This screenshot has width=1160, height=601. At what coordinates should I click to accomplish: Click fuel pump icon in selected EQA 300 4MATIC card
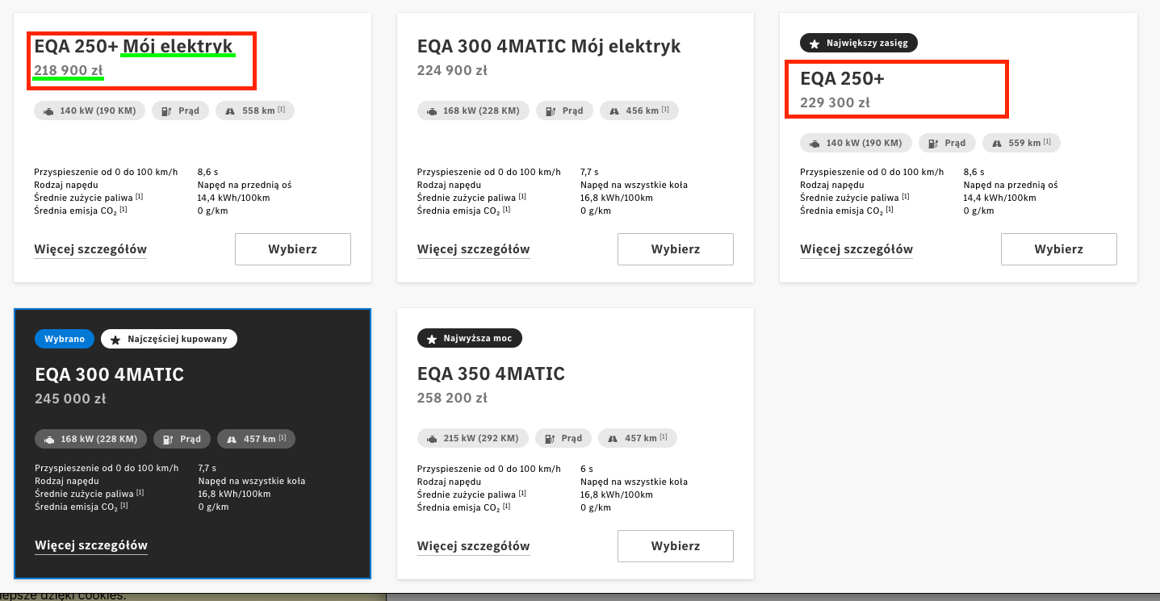168,439
